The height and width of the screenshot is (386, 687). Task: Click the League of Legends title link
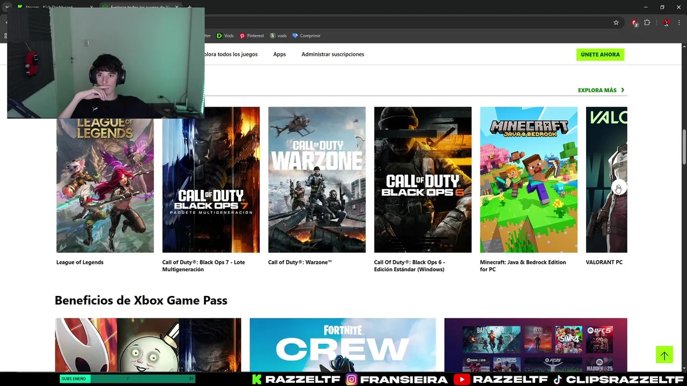coord(80,262)
